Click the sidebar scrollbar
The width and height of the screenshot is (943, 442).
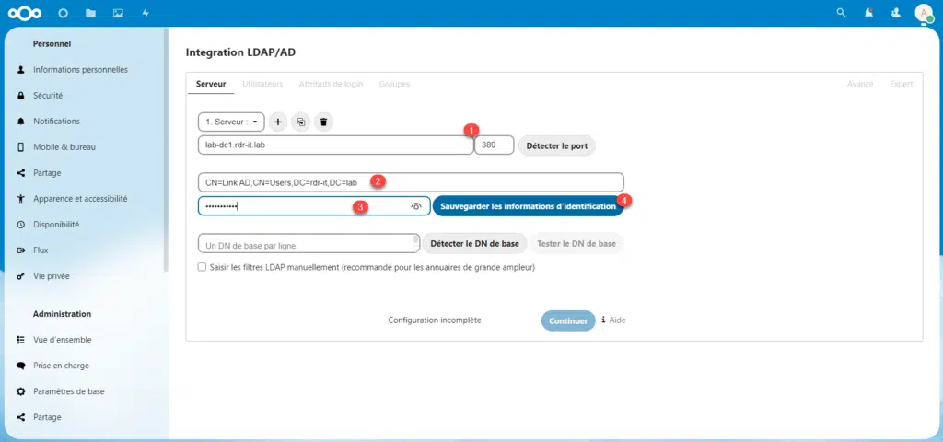[167, 150]
